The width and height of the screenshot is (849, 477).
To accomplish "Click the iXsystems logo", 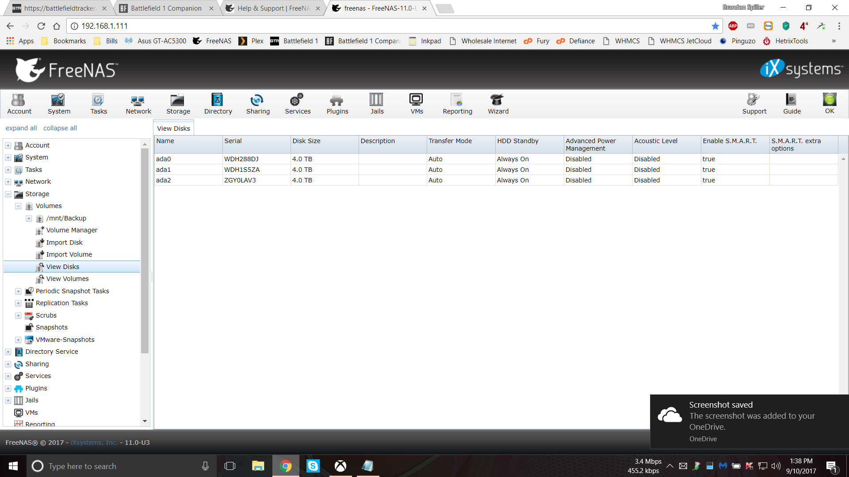I will coord(801,68).
